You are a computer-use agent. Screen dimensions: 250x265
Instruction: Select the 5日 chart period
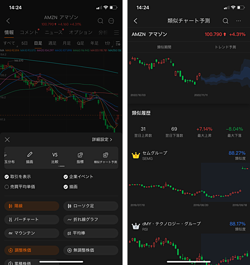[25, 43]
